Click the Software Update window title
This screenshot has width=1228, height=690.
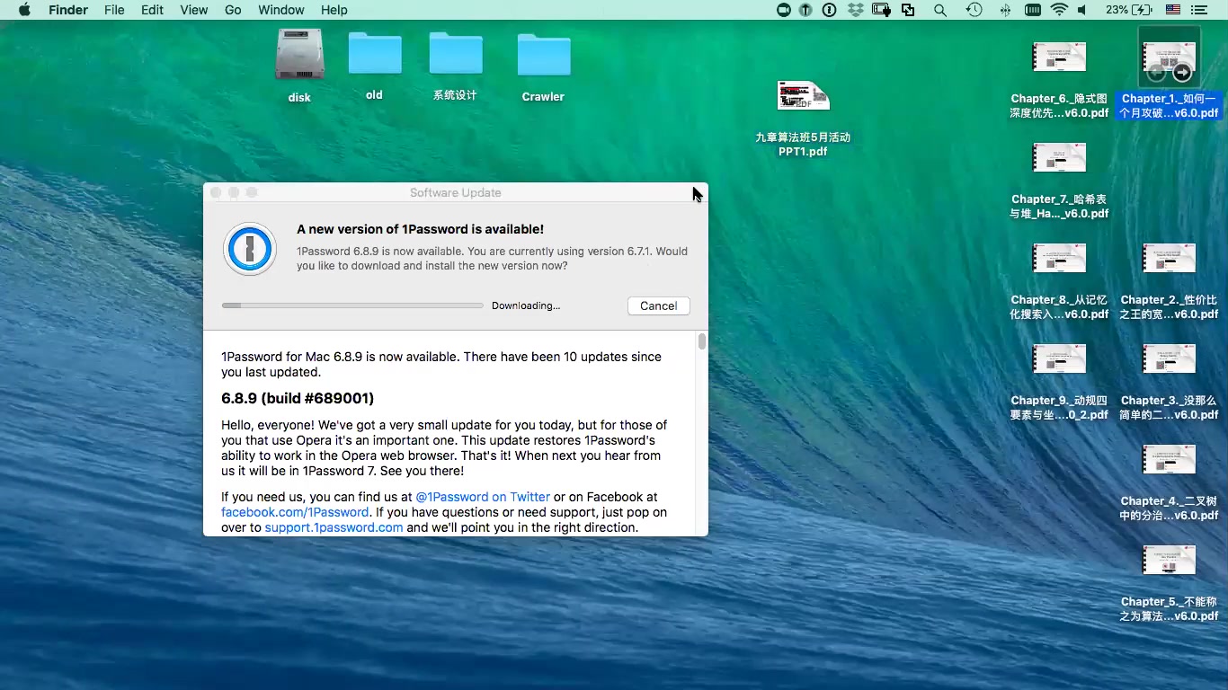point(456,192)
